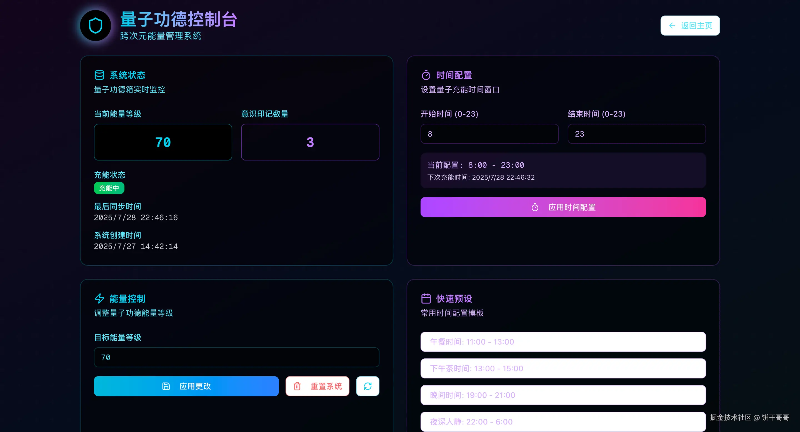Screen dimensions: 800x432
Task: Choose the 下午茶时间 13:00 - 15:00 preset
Action: coord(563,368)
